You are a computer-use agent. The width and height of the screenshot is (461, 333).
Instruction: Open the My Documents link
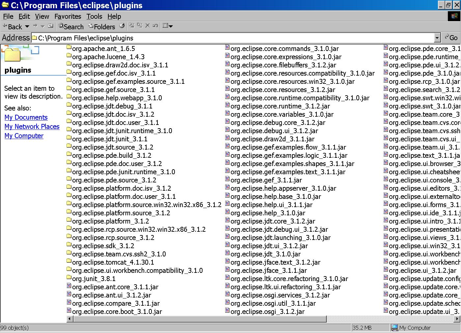coord(26,117)
